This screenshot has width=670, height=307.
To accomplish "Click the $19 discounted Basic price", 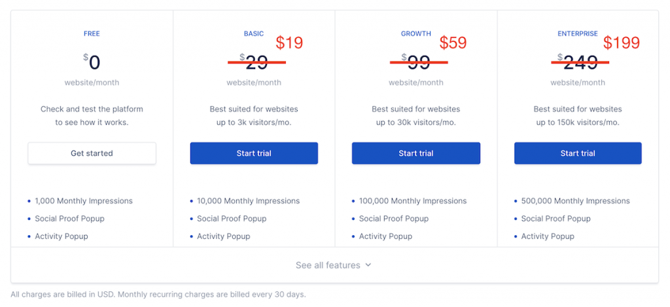I will click(x=289, y=43).
